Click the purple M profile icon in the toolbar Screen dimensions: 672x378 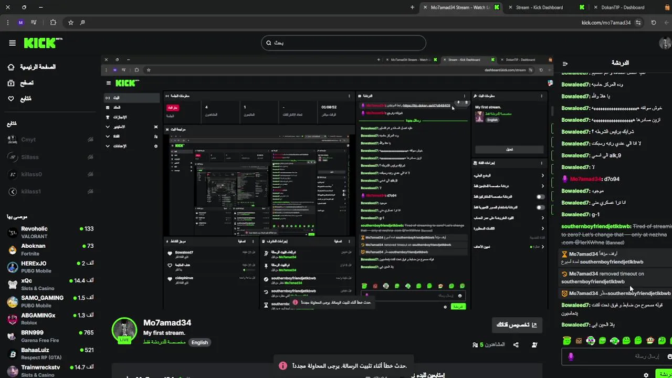point(20,23)
